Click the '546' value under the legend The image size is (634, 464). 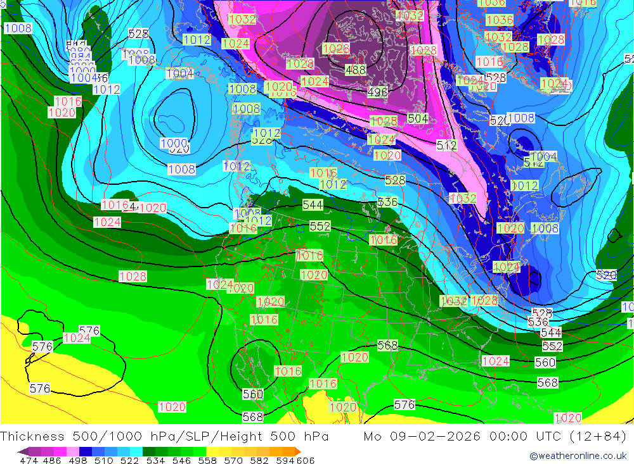(181, 461)
